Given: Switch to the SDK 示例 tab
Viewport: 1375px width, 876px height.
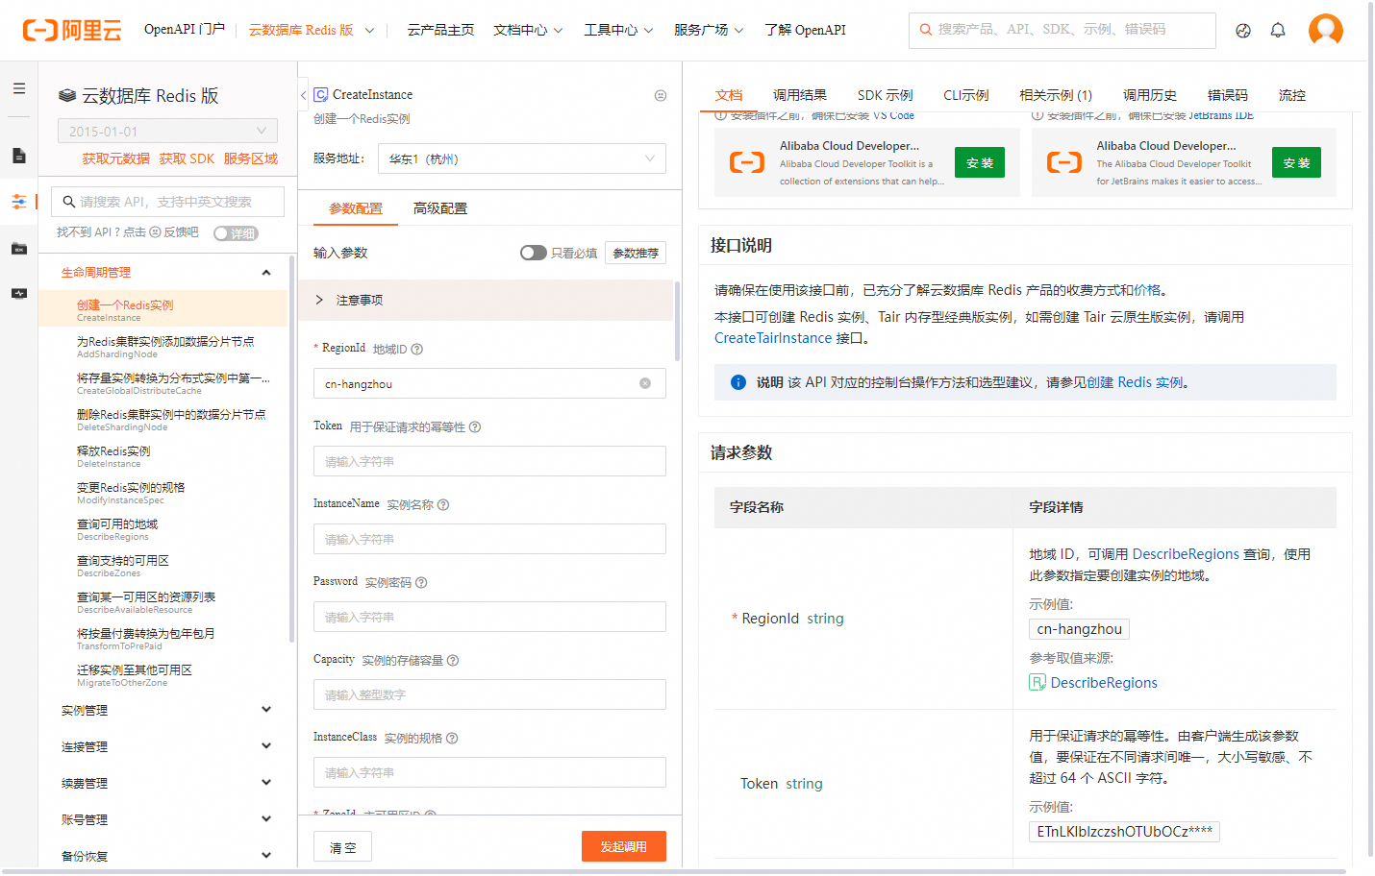Looking at the screenshot, I should coord(886,95).
